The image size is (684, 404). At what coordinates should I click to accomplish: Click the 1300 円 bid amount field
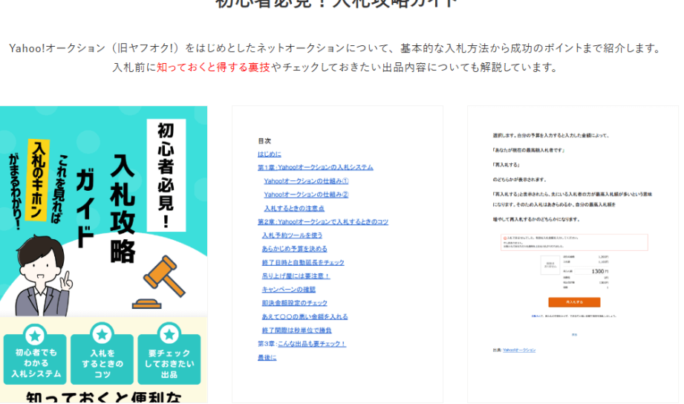pos(600,272)
